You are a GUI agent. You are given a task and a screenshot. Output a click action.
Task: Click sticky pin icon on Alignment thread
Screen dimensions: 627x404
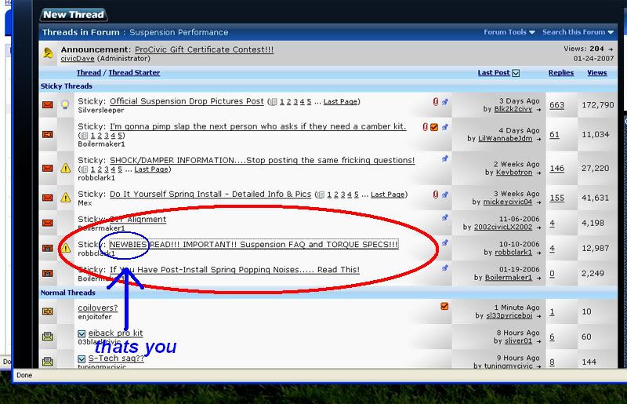tap(444, 218)
